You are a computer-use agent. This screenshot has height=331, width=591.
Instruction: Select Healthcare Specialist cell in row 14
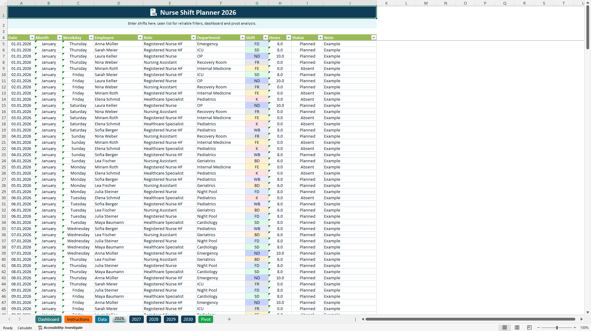click(x=169, y=99)
